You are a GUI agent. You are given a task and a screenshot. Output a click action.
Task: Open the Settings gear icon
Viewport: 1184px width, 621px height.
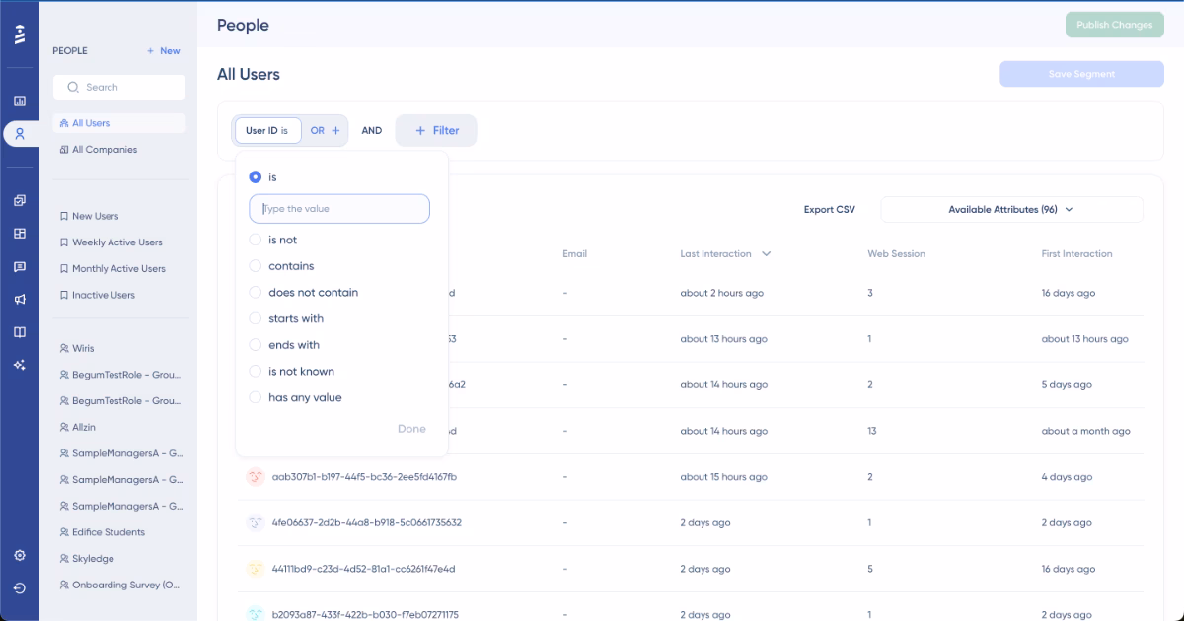point(19,555)
